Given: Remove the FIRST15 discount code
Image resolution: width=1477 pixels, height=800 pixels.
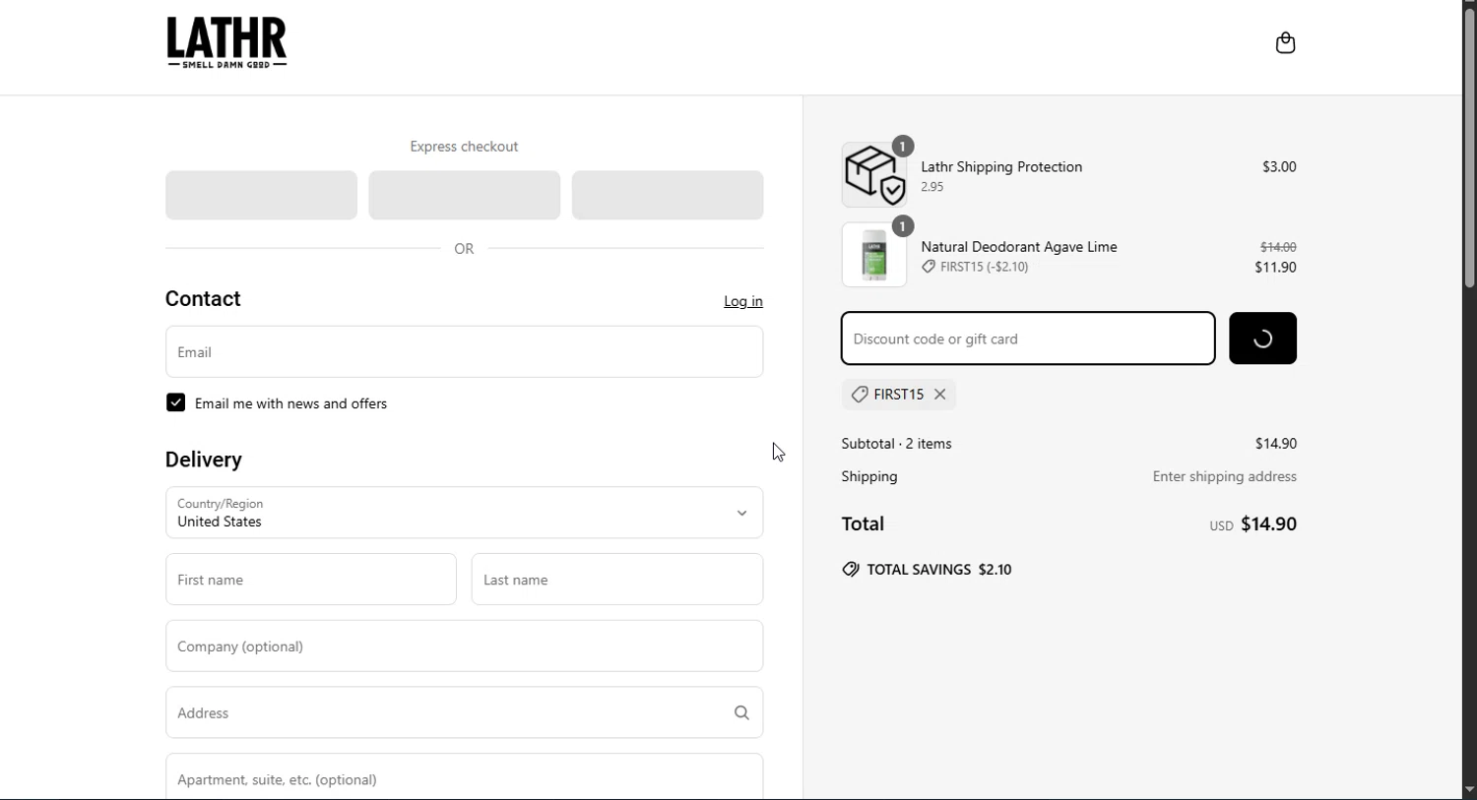Looking at the screenshot, I should [x=940, y=395].
